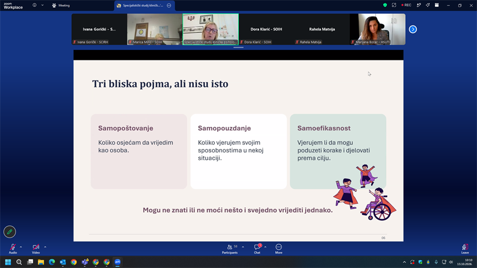Screen dimensions: 477x268
Task: Open Outlook from the taskbar
Action: pyautogui.click(x=63, y=262)
